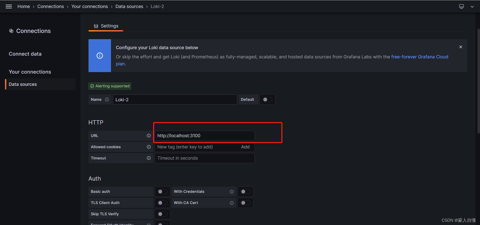Click the page vertical scrollbar
This screenshot has width=480, height=225.
478,82
